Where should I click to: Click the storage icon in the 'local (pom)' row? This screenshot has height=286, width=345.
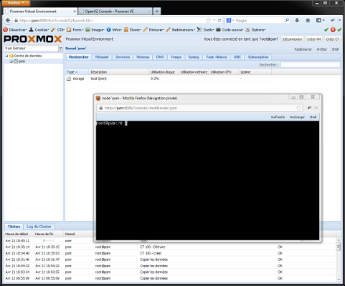pyautogui.click(x=69, y=79)
